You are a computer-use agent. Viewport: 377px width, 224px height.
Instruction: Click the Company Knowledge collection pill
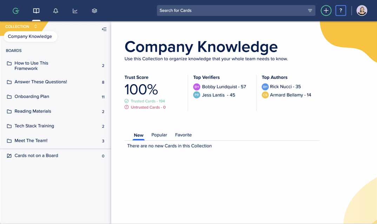tap(30, 36)
